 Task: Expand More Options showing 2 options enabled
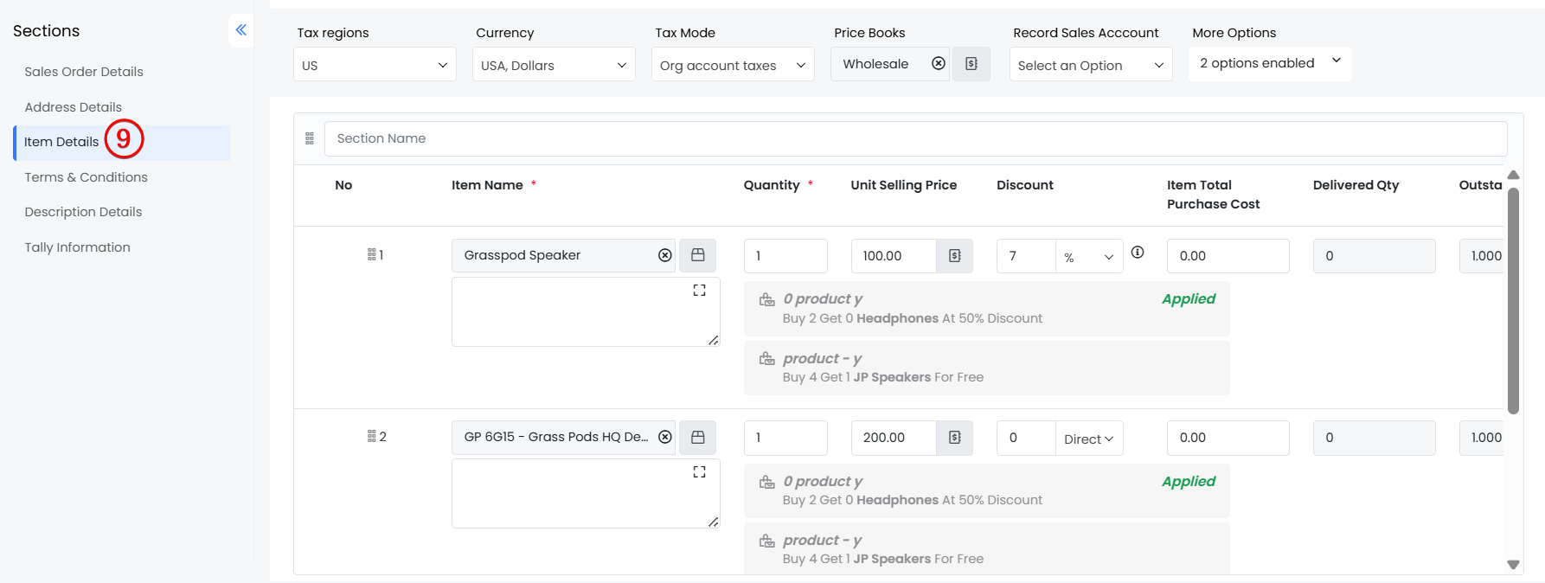tap(1269, 63)
